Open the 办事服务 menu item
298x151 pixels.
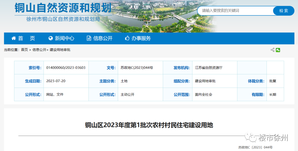point(141,38)
